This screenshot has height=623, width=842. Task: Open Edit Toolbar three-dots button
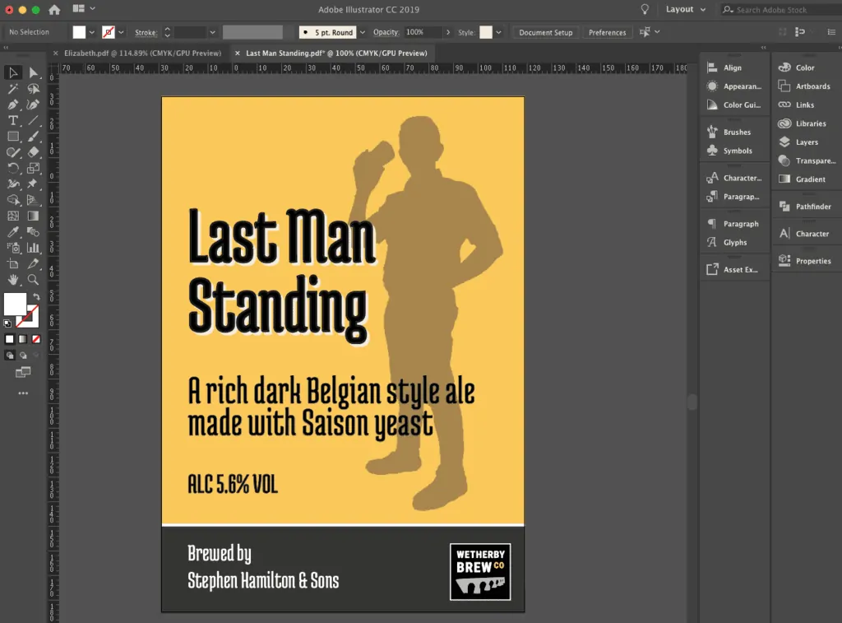pyautogui.click(x=23, y=393)
